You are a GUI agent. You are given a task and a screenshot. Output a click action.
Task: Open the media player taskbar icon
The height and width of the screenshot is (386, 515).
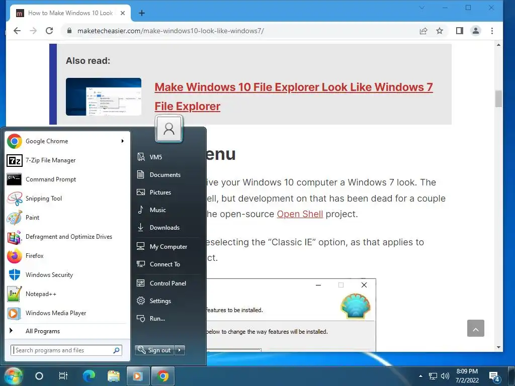click(x=138, y=376)
